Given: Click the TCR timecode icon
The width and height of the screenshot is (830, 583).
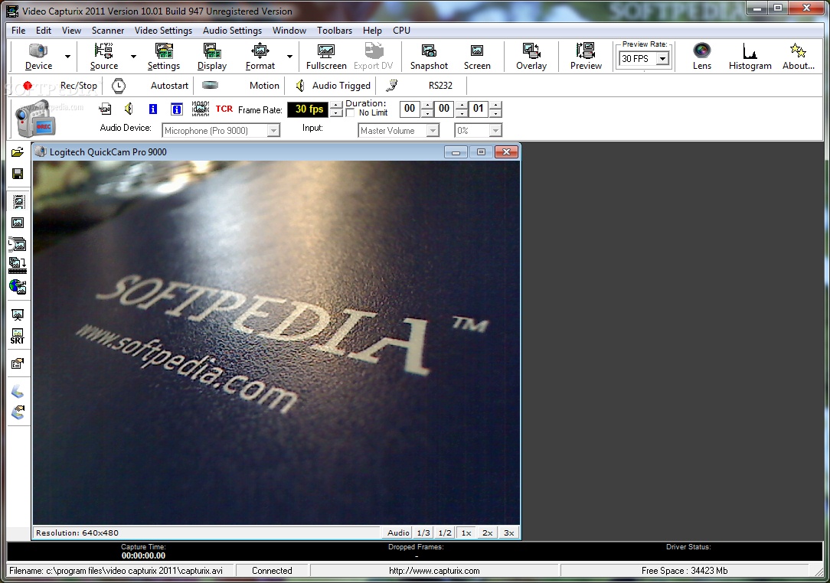Looking at the screenshot, I should [x=224, y=109].
